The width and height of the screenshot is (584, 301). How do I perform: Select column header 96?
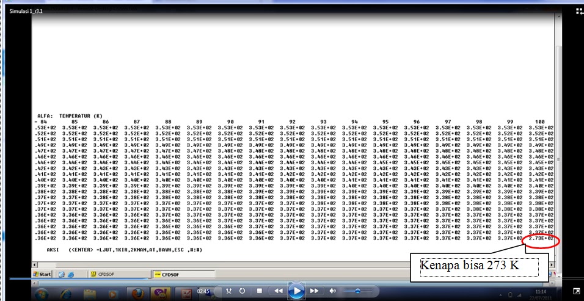(417, 121)
